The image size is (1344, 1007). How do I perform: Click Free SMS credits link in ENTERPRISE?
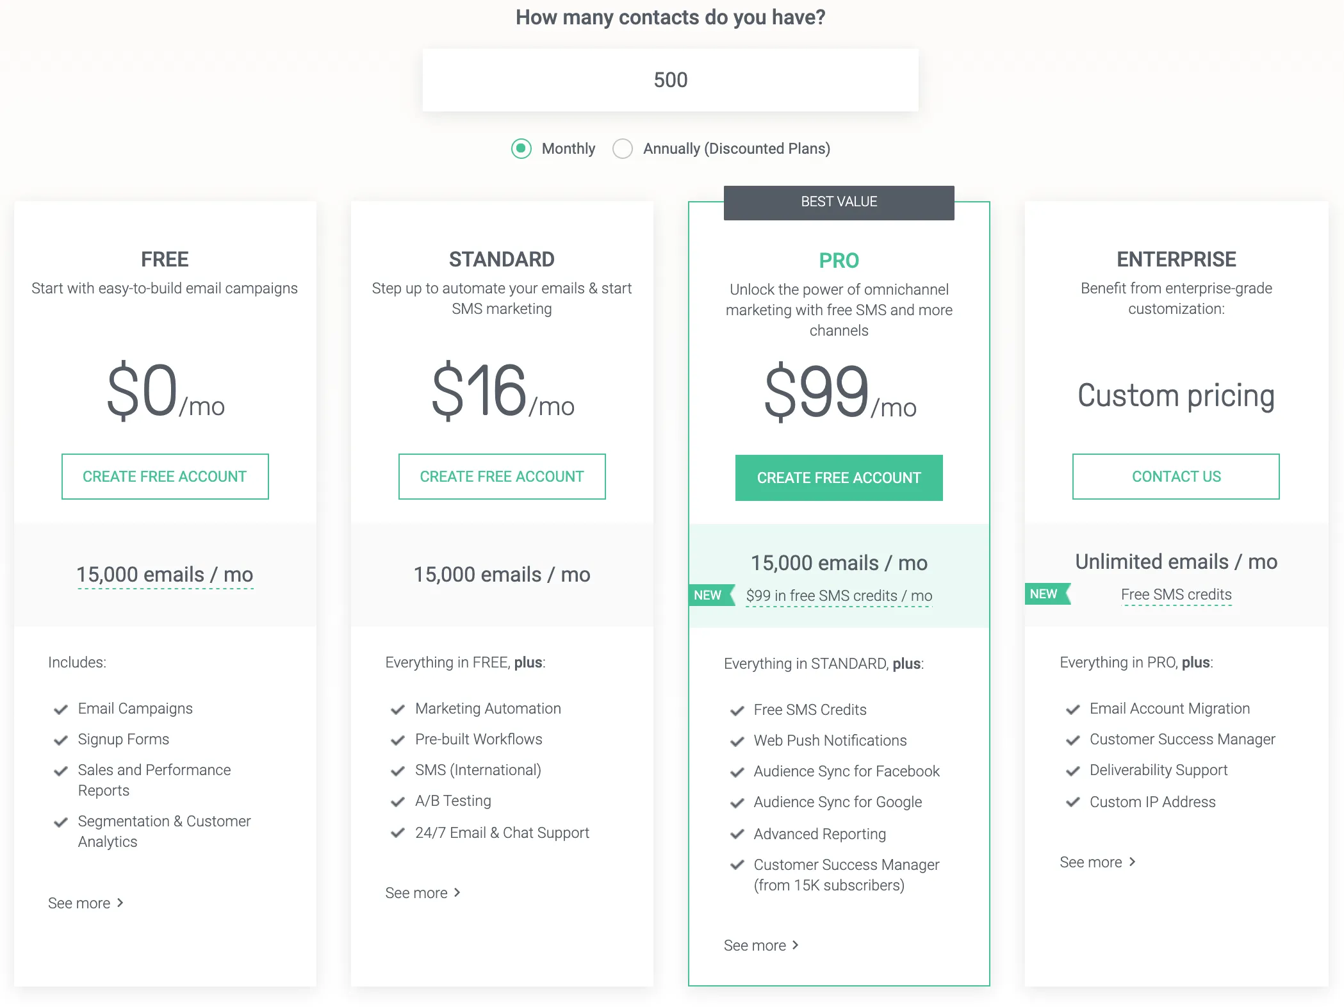pyautogui.click(x=1176, y=595)
